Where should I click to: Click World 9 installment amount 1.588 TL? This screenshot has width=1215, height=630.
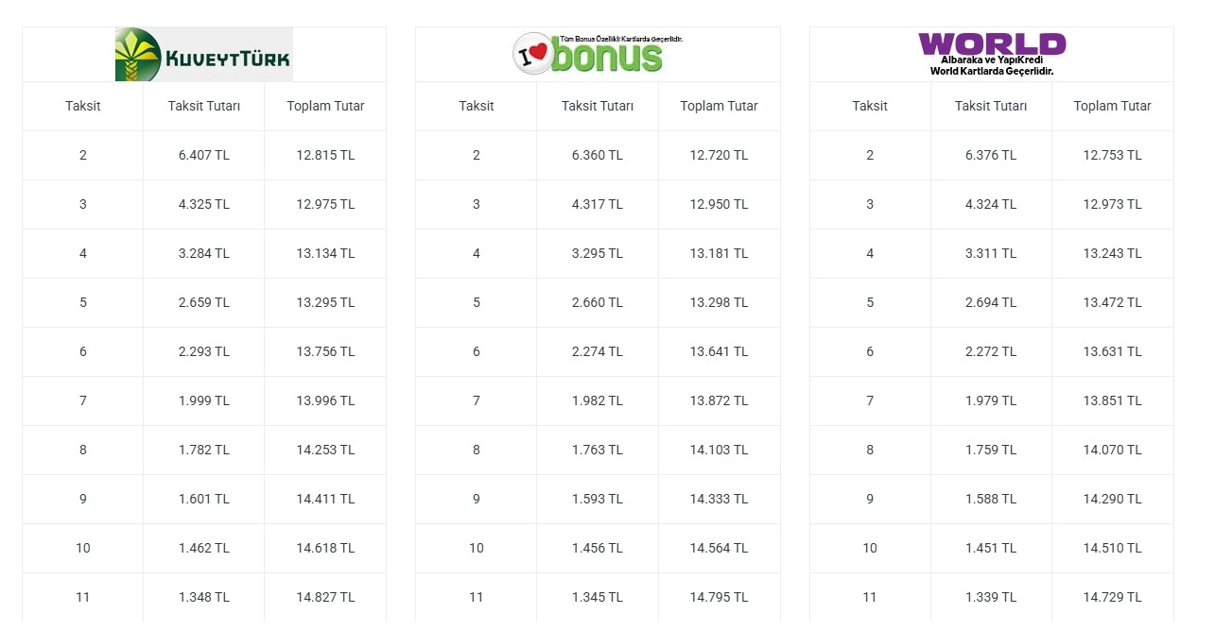point(991,499)
